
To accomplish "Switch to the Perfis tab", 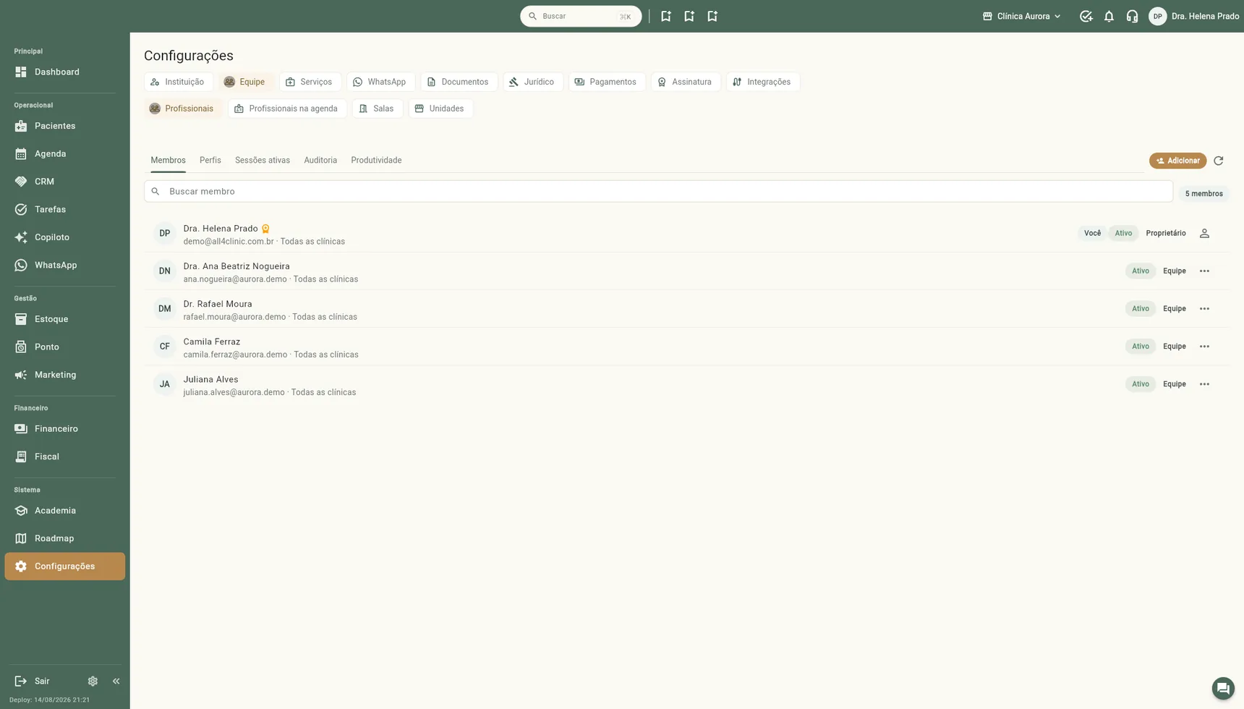I will pyautogui.click(x=210, y=161).
